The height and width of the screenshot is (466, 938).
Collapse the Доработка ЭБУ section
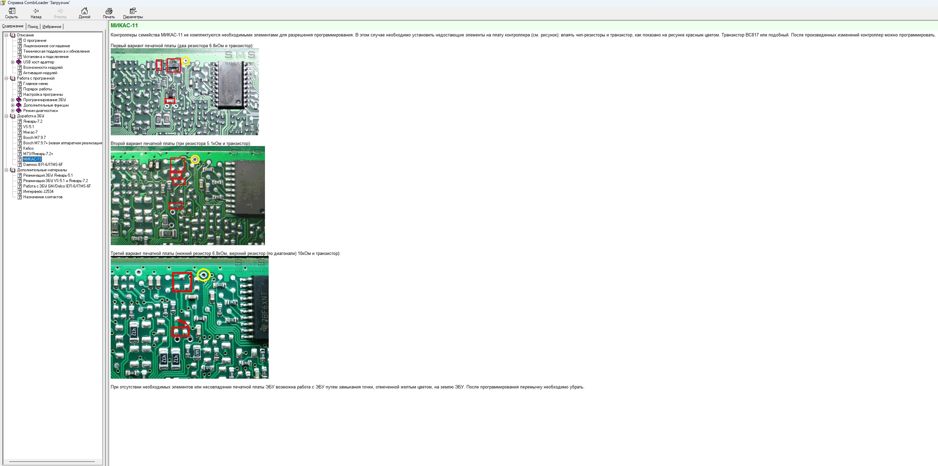coord(6,116)
